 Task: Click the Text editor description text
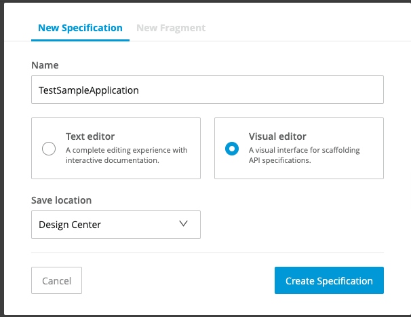tap(126, 155)
